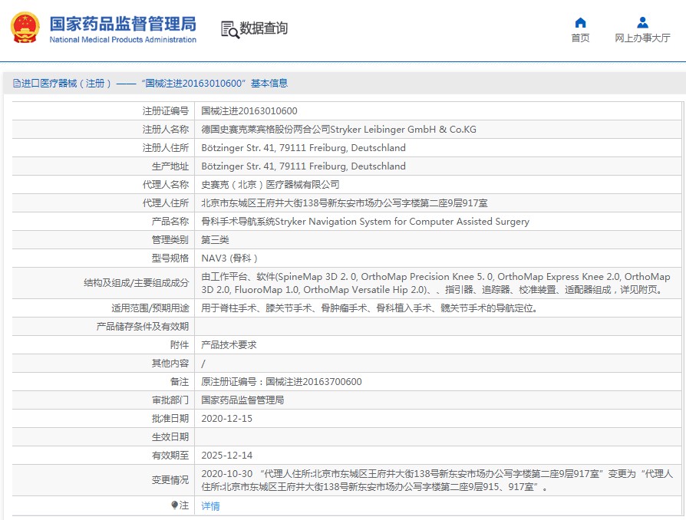Click registrant name Stryker Leibinger GmbH
Viewport: 686px width, 520px height.
(x=338, y=130)
